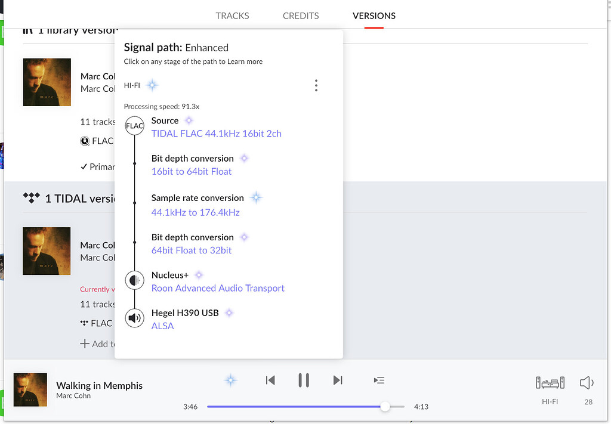The image size is (611, 424).
Task: Click the volume speaker icon
Action: click(x=587, y=383)
